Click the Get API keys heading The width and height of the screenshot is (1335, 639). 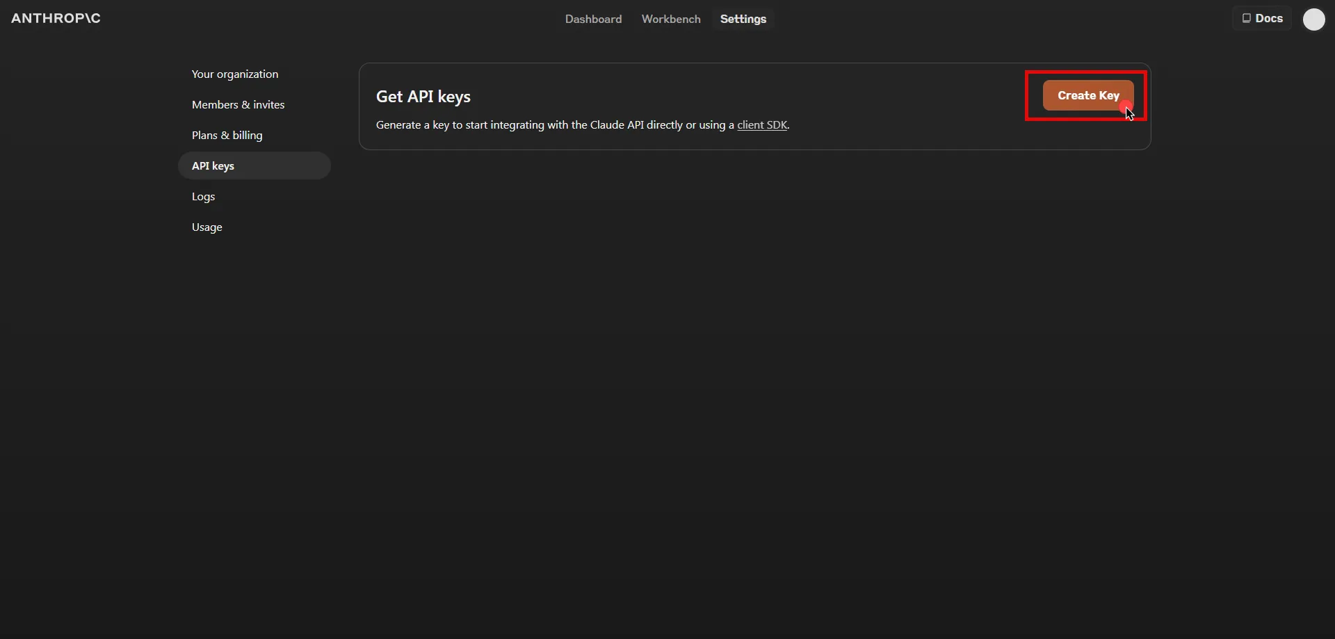[x=423, y=97]
